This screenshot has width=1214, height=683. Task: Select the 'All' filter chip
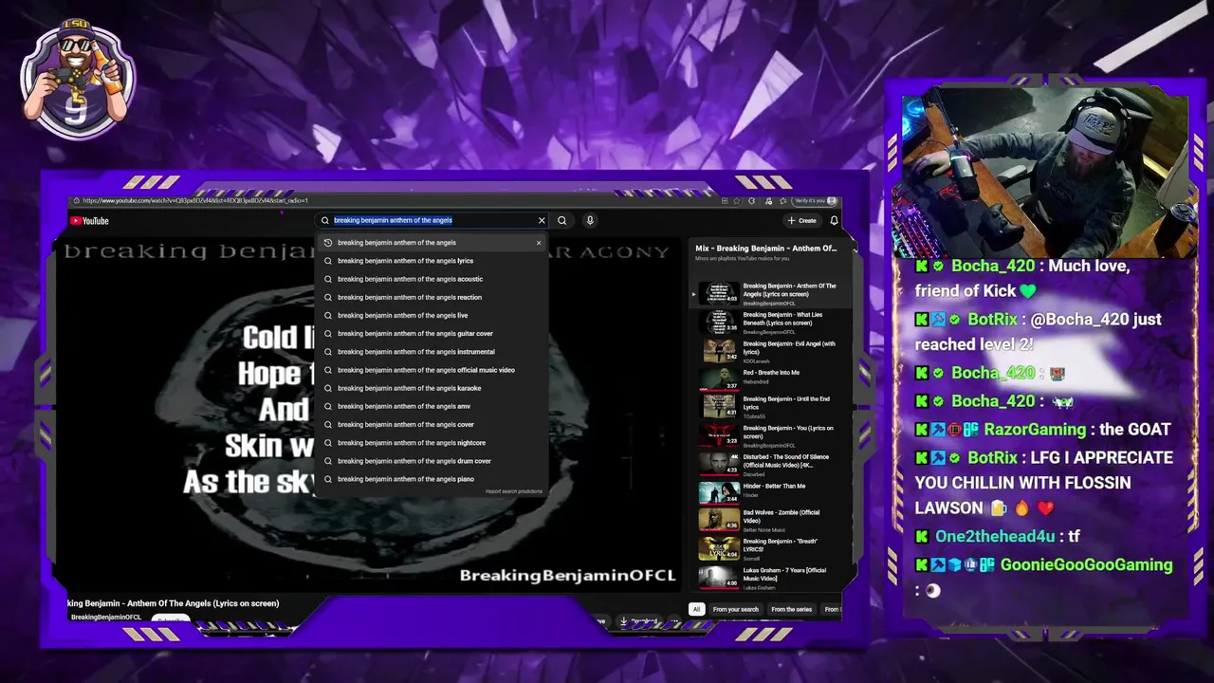(696, 609)
